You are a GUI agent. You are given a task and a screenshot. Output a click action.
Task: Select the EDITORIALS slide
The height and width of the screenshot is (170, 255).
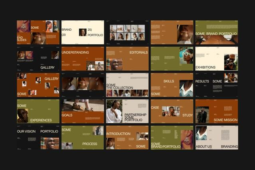pos(127,59)
